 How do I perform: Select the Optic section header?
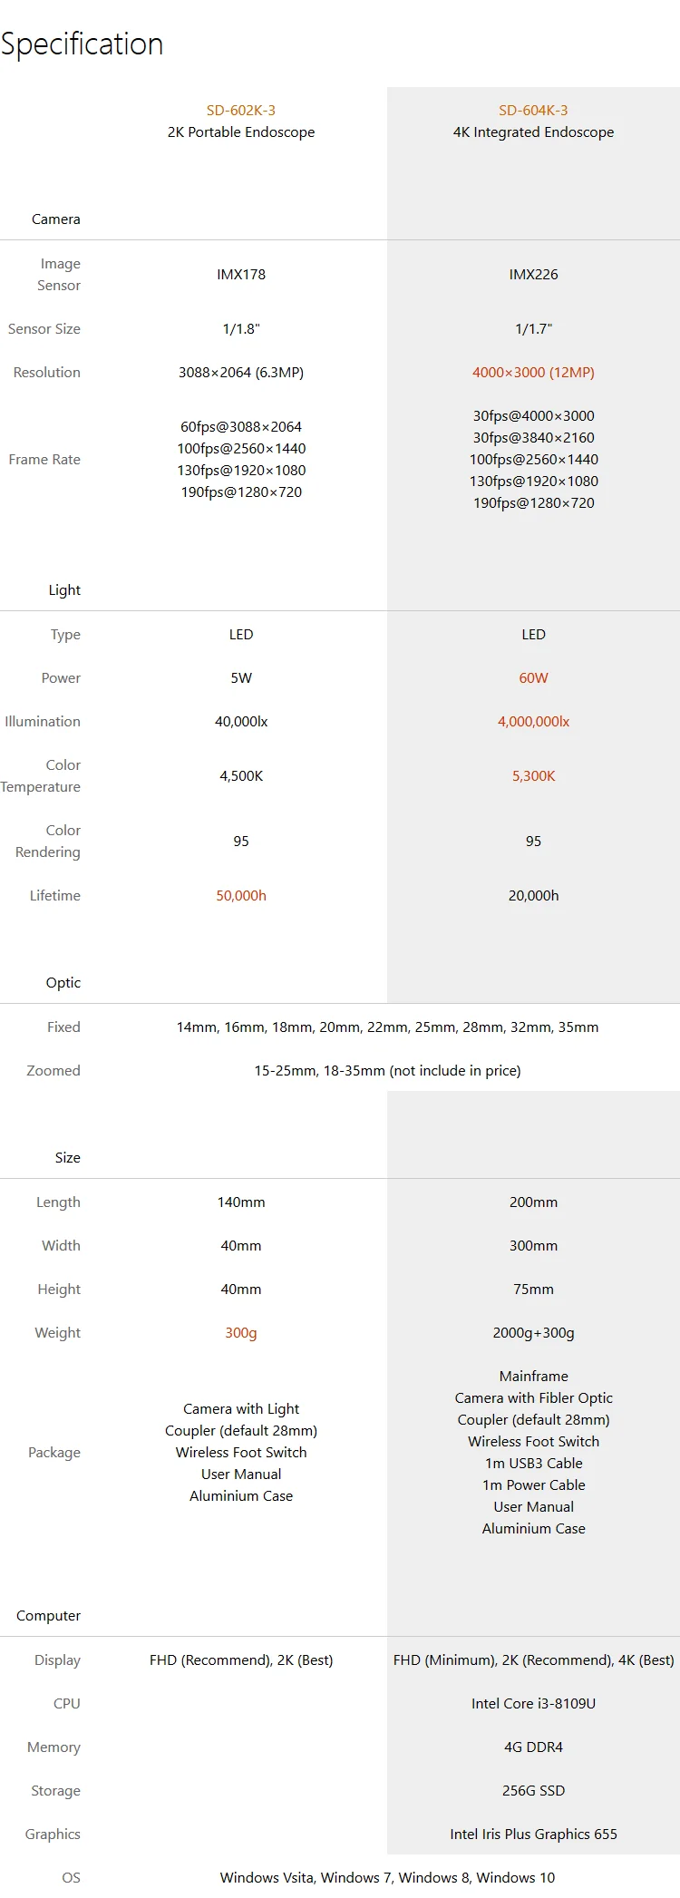(63, 983)
